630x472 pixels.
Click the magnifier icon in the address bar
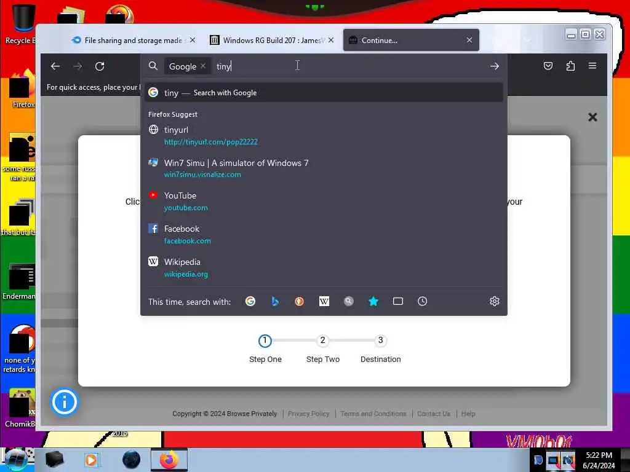(153, 66)
